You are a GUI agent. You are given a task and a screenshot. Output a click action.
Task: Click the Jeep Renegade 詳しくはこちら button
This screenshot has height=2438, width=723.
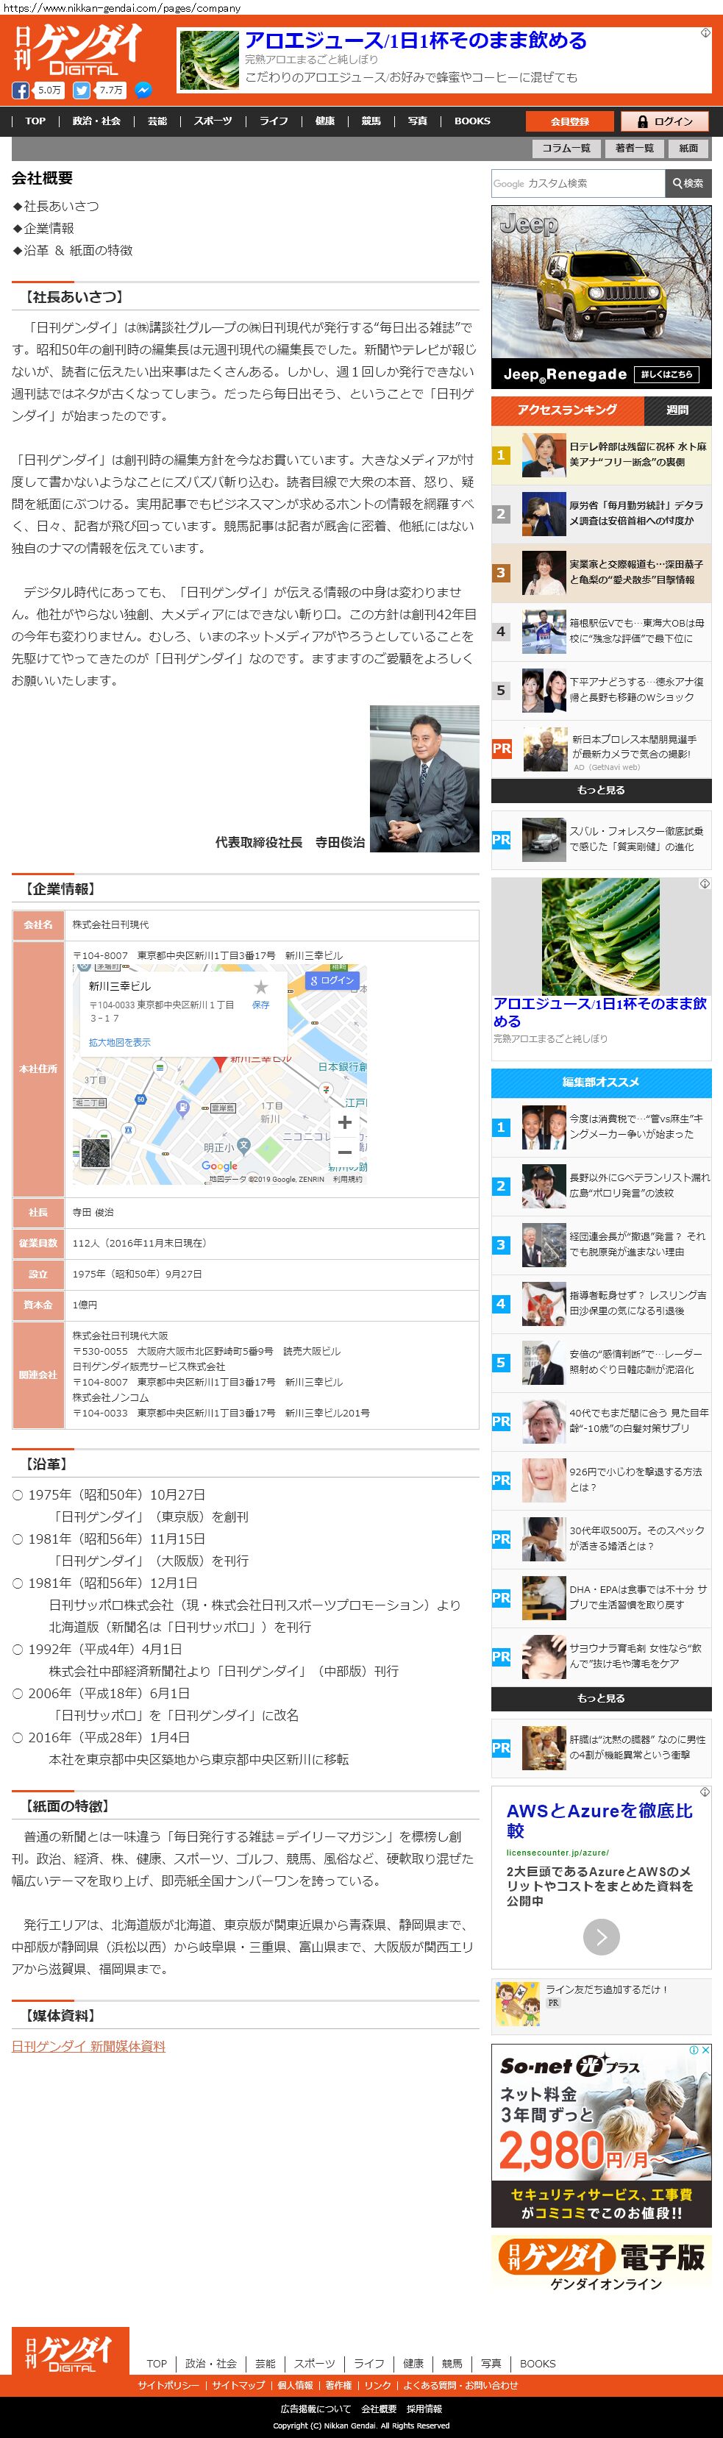tap(666, 374)
